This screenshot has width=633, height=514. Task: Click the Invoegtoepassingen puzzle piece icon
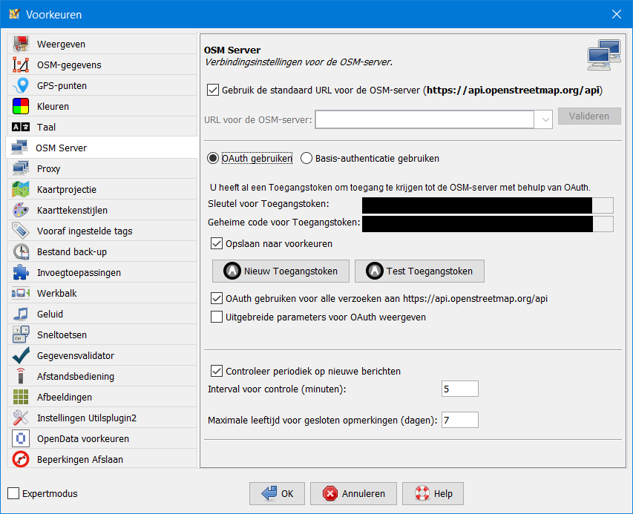(x=22, y=272)
